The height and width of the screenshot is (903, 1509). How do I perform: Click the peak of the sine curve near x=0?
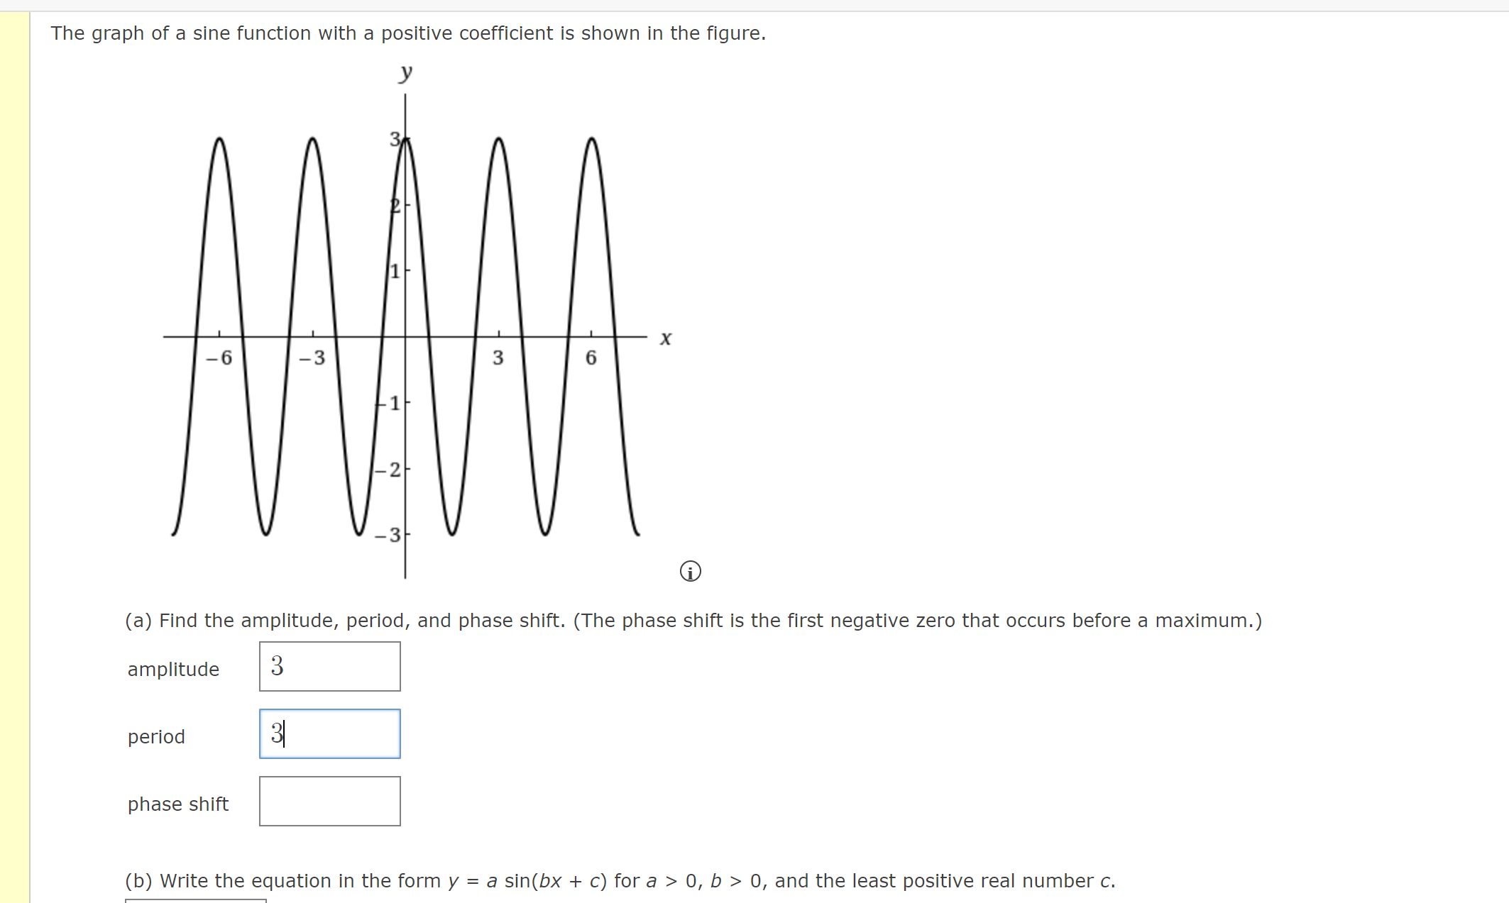tap(405, 140)
